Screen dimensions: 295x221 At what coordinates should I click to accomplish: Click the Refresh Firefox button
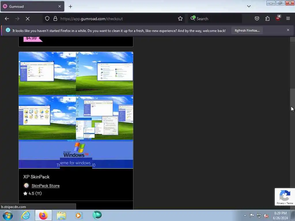pyautogui.click(x=247, y=31)
